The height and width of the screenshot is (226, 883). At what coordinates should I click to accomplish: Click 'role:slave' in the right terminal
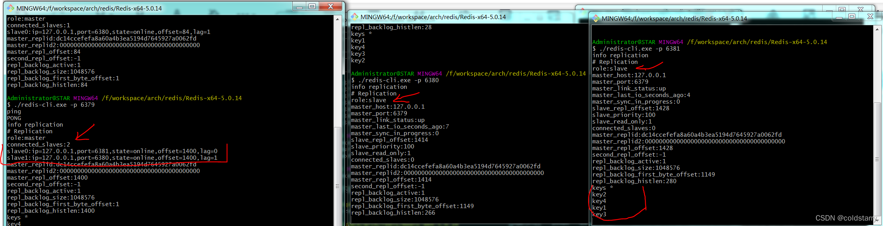click(610, 69)
